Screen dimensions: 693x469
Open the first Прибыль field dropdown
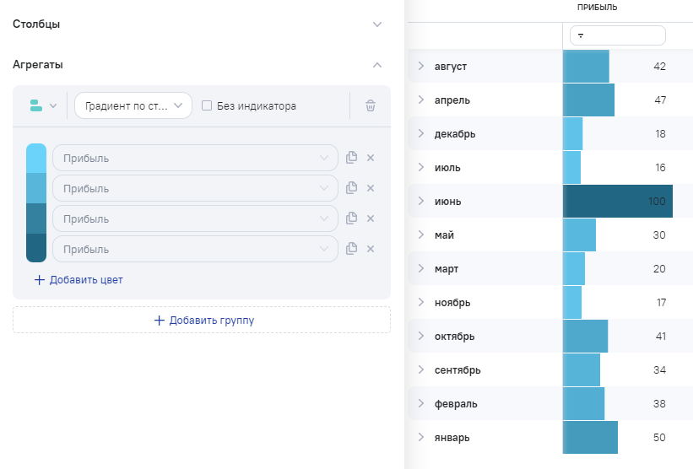[195, 158]
